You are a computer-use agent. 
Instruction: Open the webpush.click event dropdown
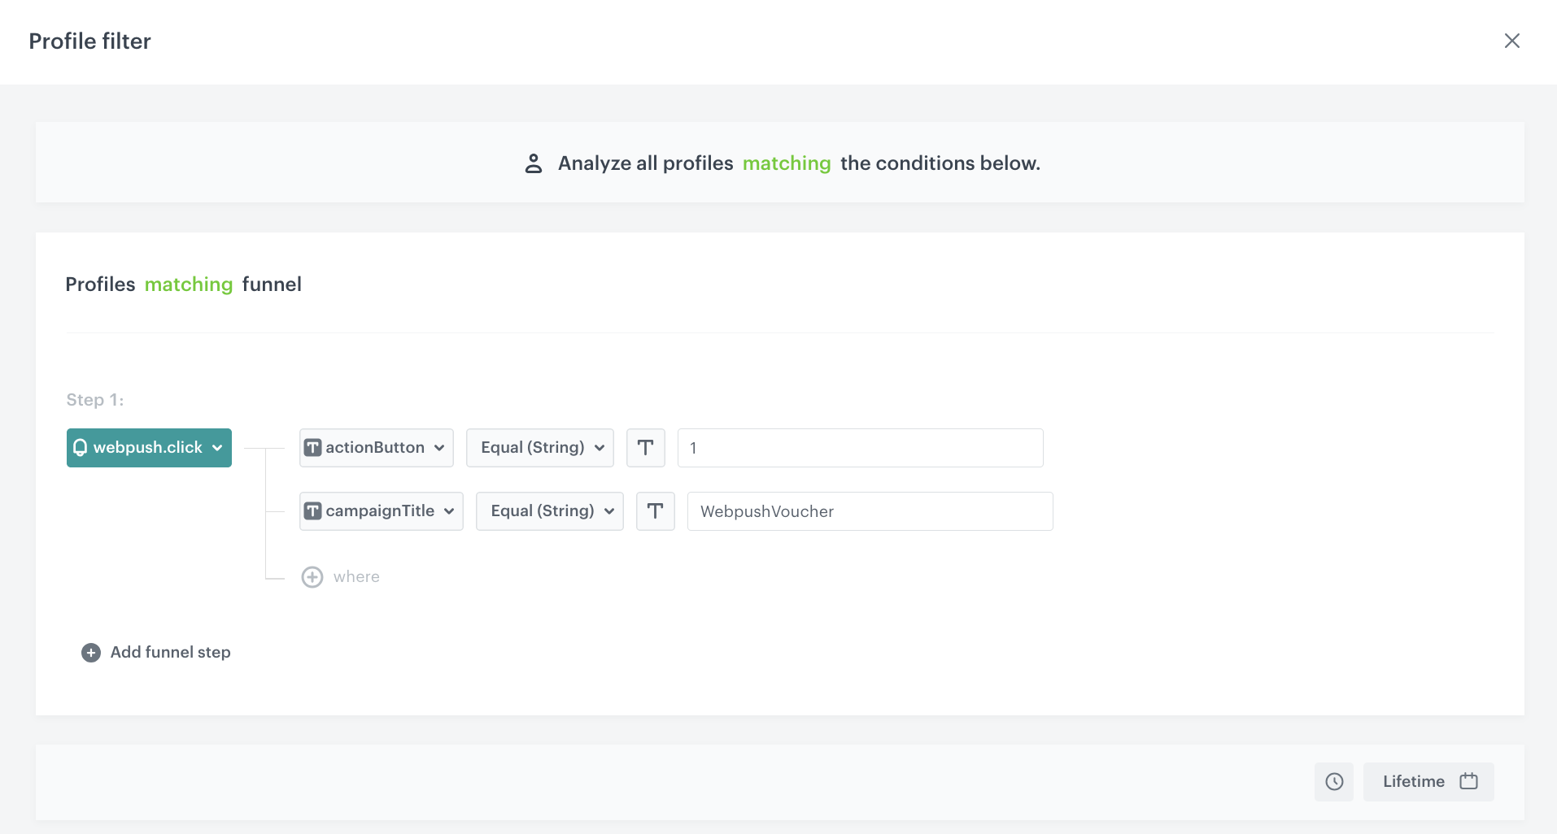[x=149, y=447]
